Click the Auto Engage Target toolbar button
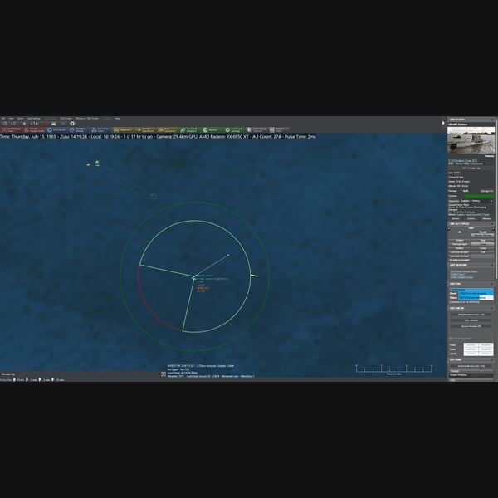 (12, 130)
